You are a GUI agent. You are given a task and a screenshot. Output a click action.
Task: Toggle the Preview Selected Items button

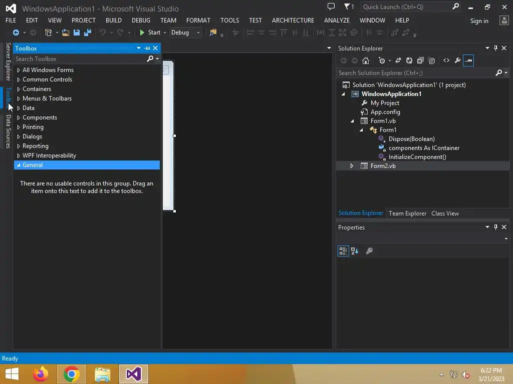[468, 60]
